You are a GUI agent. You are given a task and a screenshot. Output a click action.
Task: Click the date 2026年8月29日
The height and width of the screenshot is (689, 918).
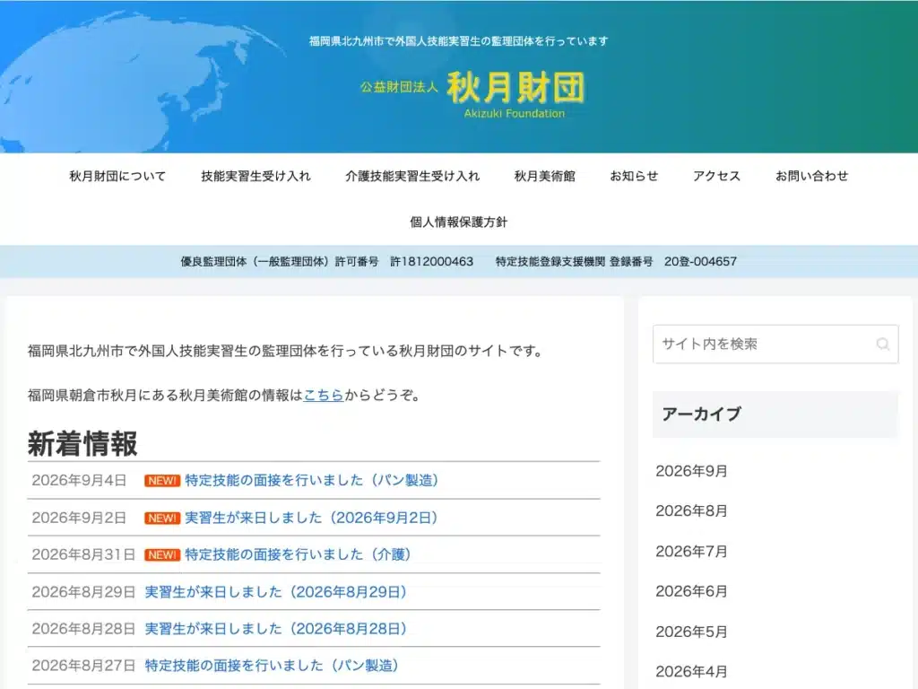click(83, 592)
